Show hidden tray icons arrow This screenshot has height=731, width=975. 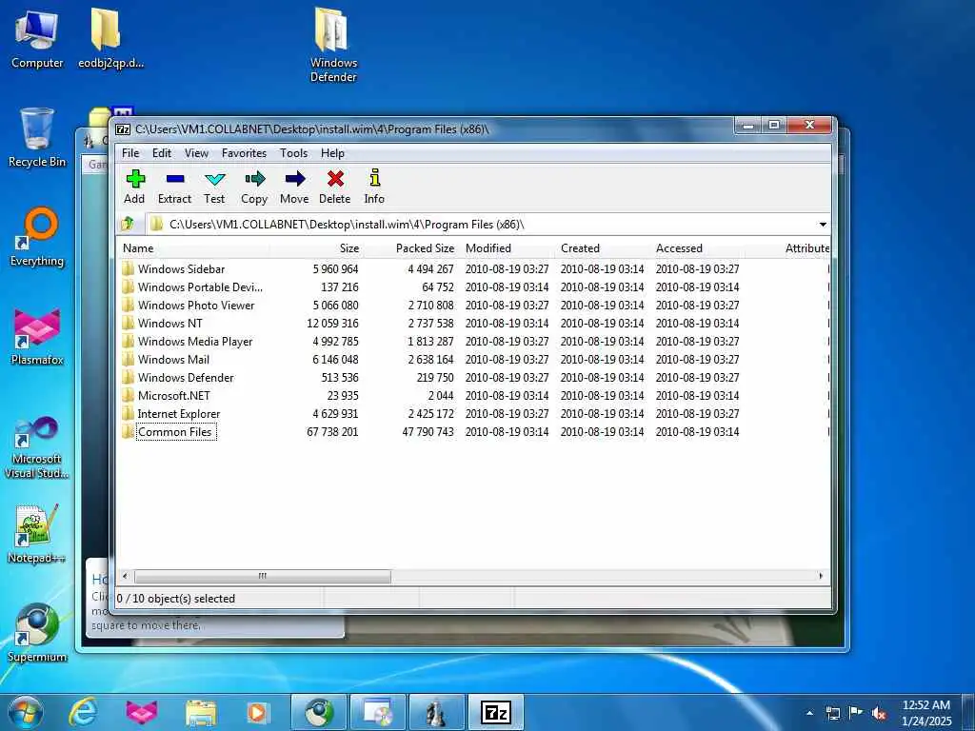pyautogui.click(x=809, y=713)
